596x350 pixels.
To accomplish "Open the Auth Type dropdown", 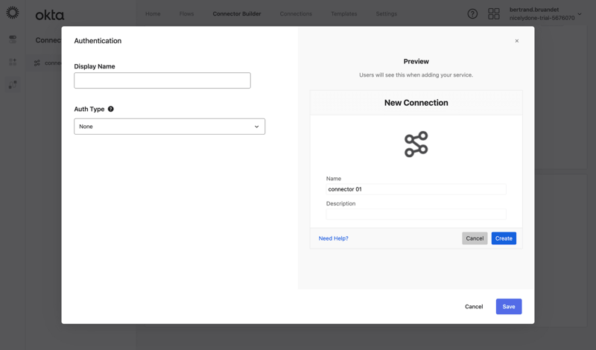I will pos(170,127).
